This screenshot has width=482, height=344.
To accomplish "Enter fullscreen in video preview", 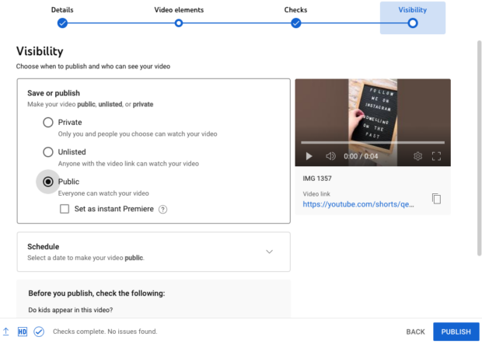I will point(436,156).
